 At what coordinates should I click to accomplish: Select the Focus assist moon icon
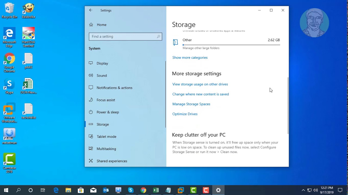pos(91,100)
